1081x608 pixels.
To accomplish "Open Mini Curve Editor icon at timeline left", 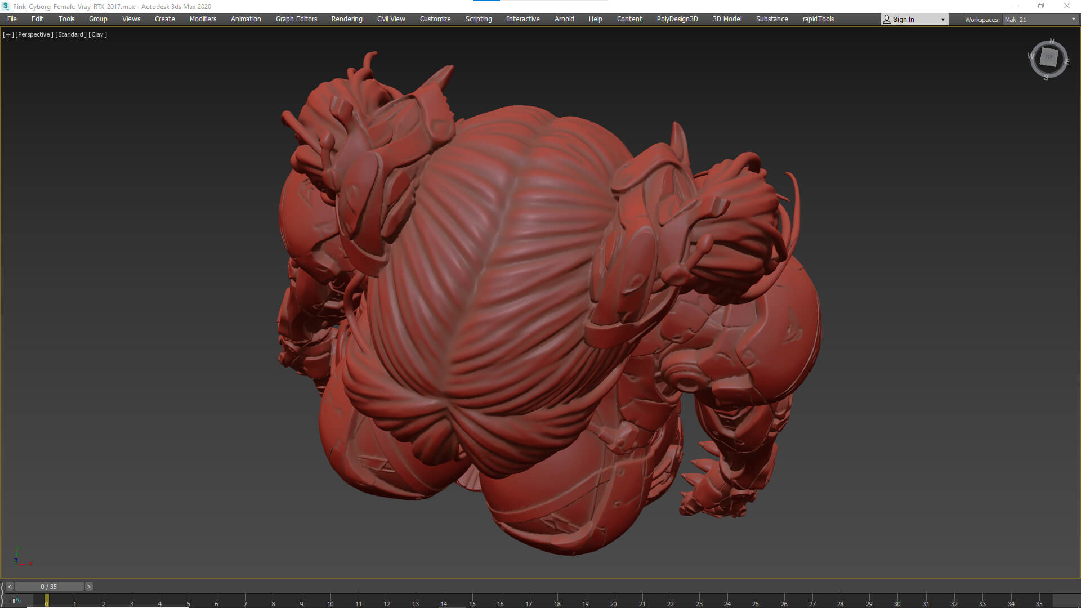I will 16,601.
